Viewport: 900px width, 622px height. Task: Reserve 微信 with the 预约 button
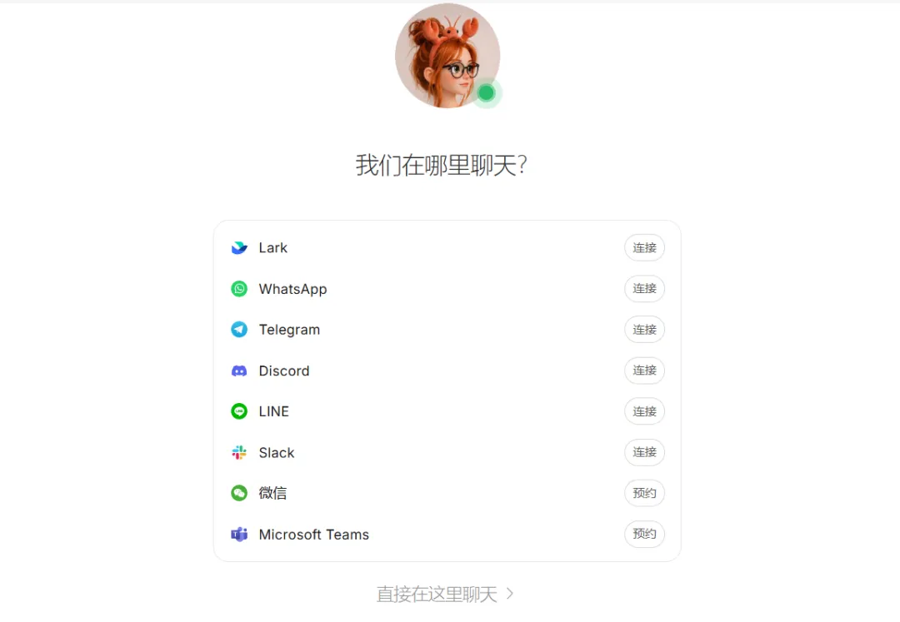644,493
